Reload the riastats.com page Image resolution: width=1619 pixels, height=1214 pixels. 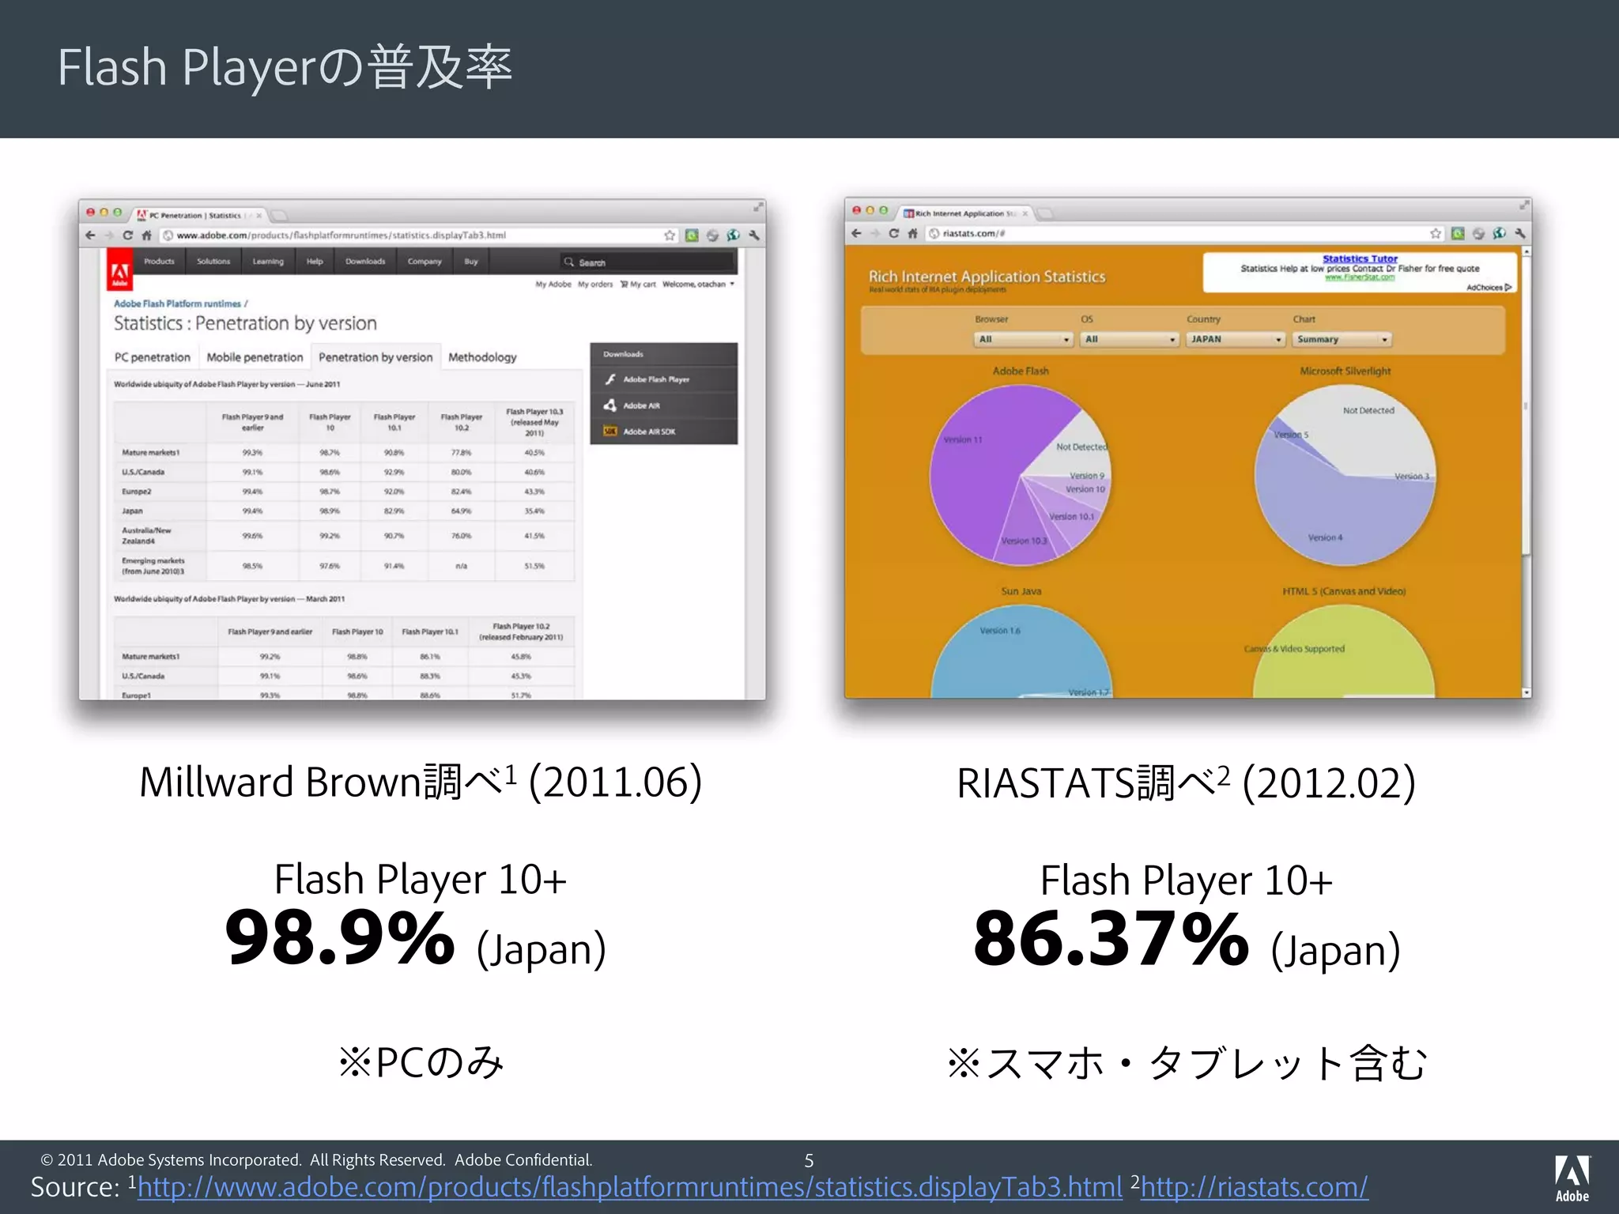tap(893, 233)
